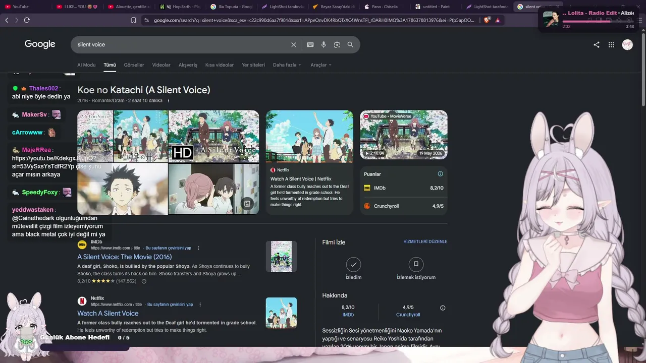Screen dimensions: 646x363
Task: Open the Crunchyroll 4,9/5 rating row
Action: pyautogui.click(x=404, y=206)
